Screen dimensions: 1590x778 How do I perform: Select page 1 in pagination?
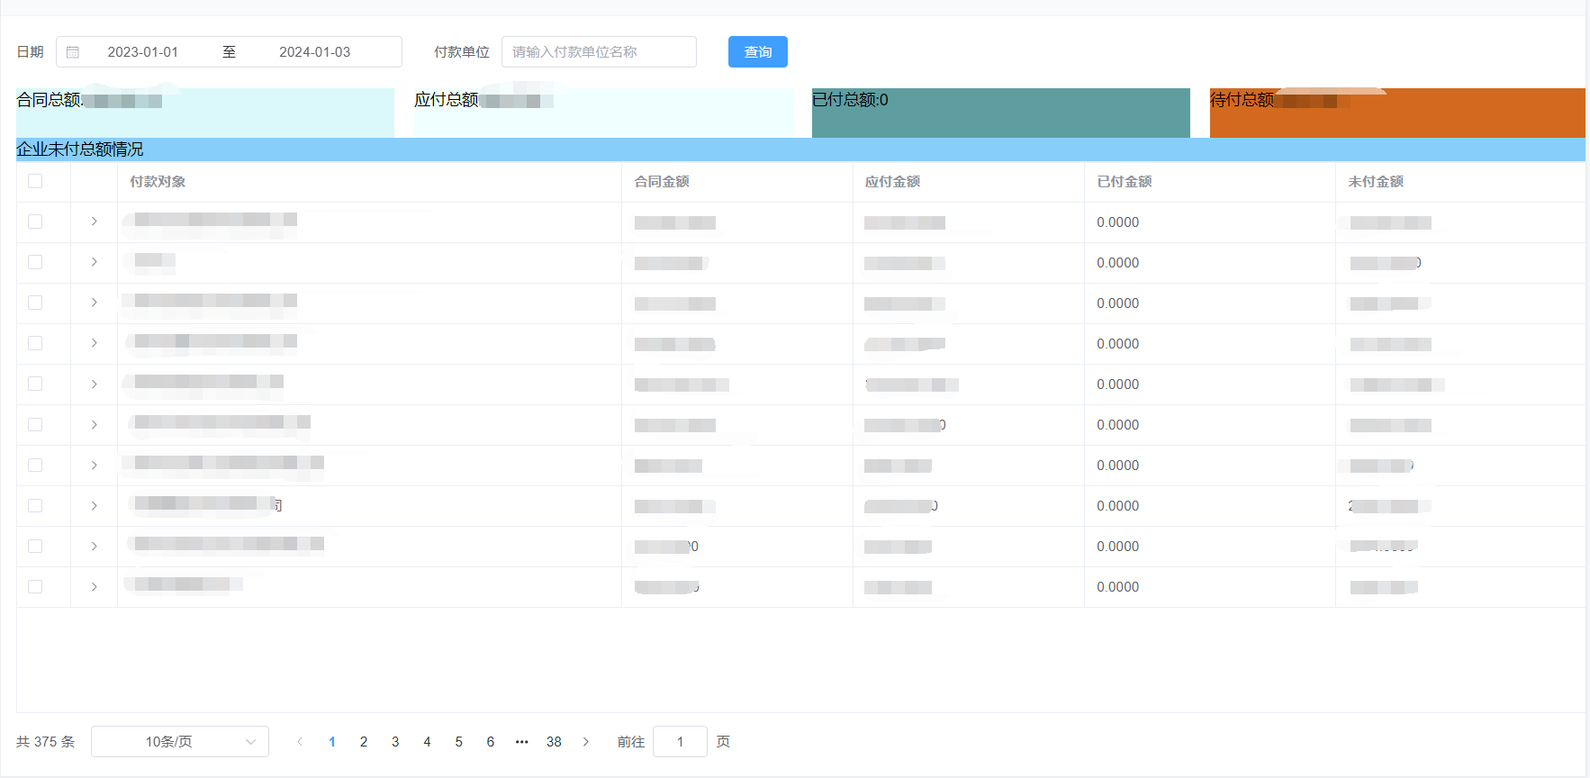(x=332, y=741)
